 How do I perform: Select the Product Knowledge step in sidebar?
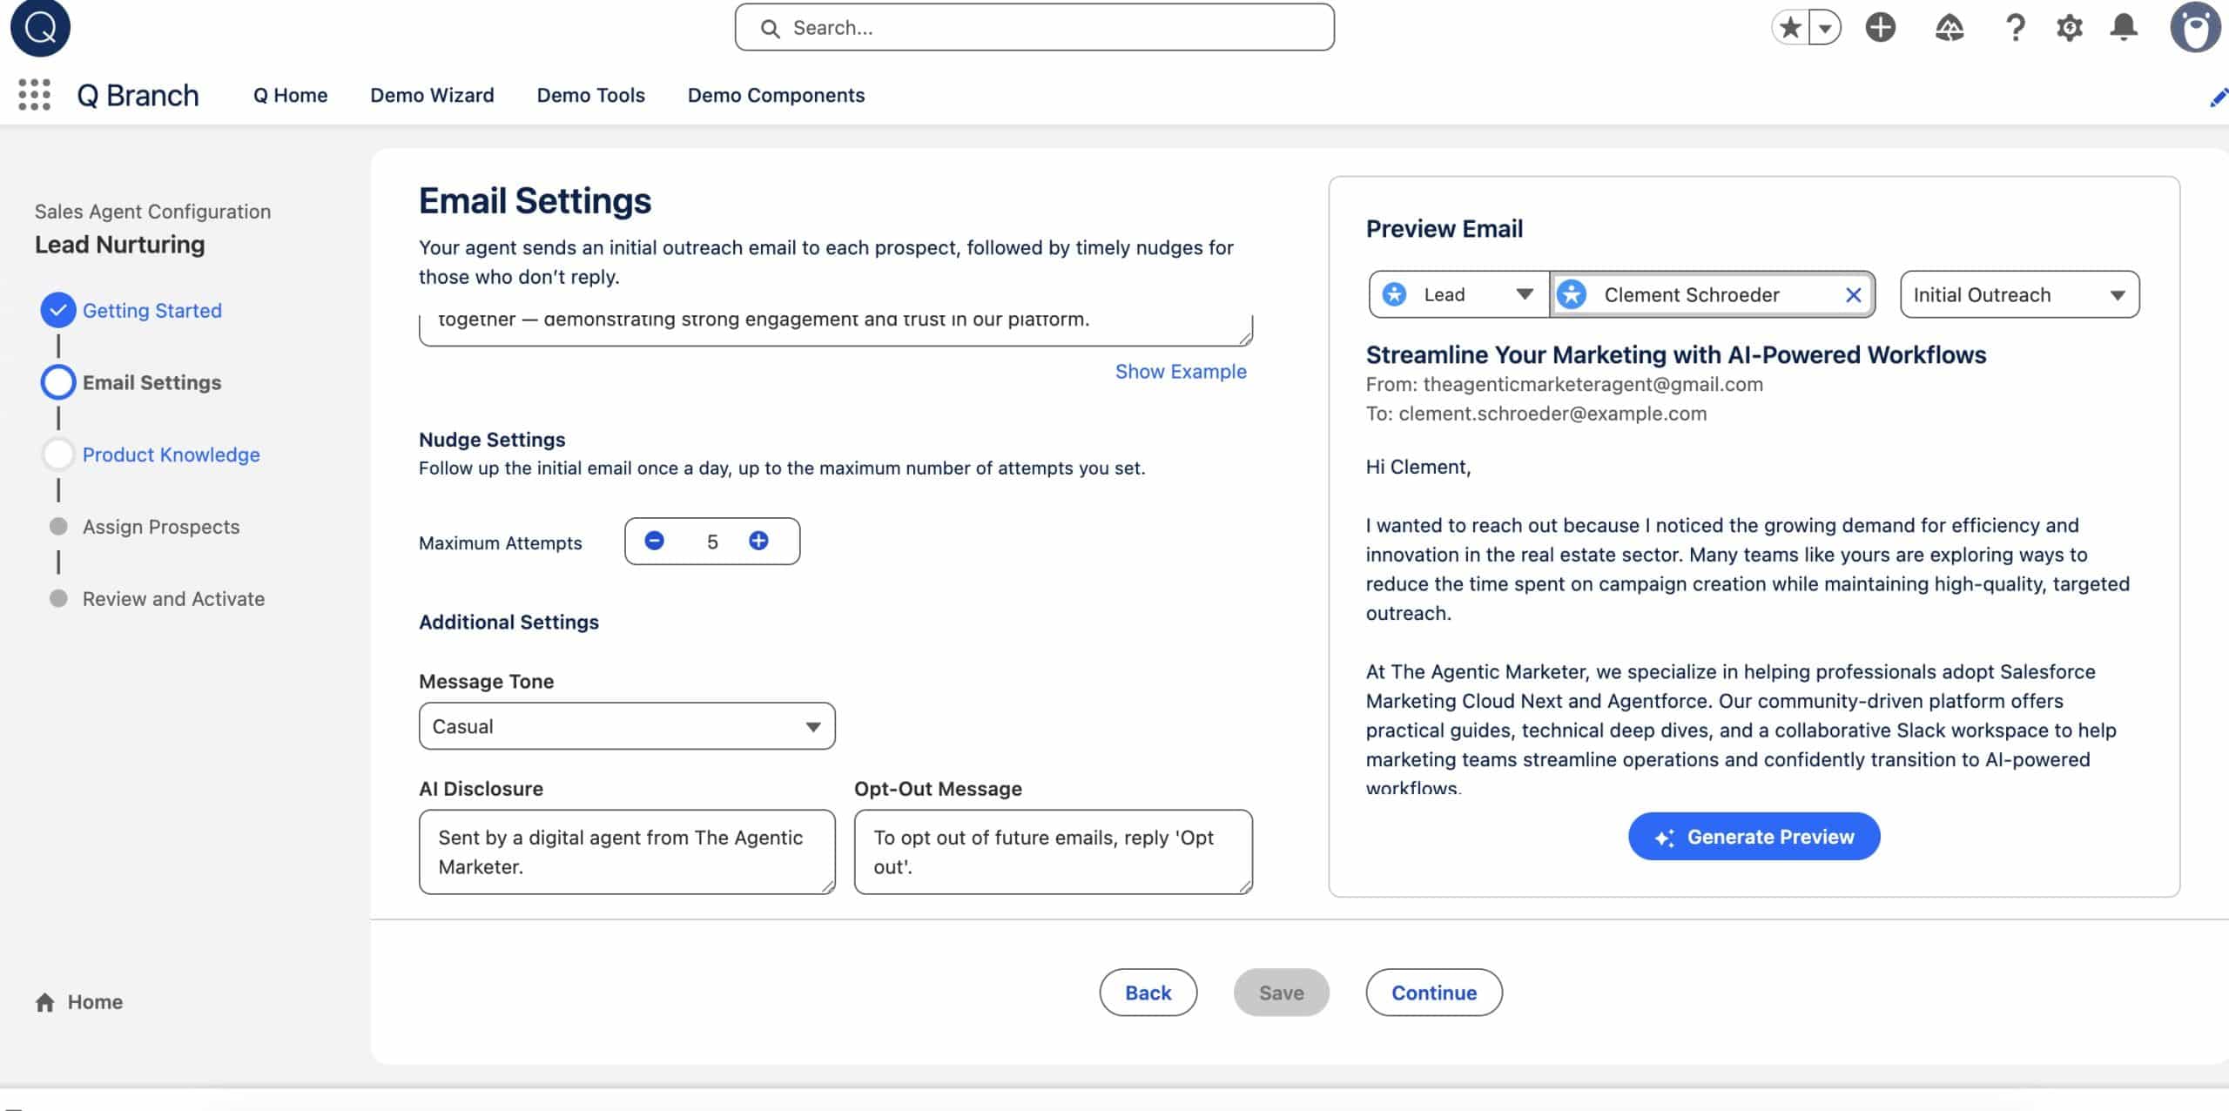pyautogui.click(x=171, y=454)
